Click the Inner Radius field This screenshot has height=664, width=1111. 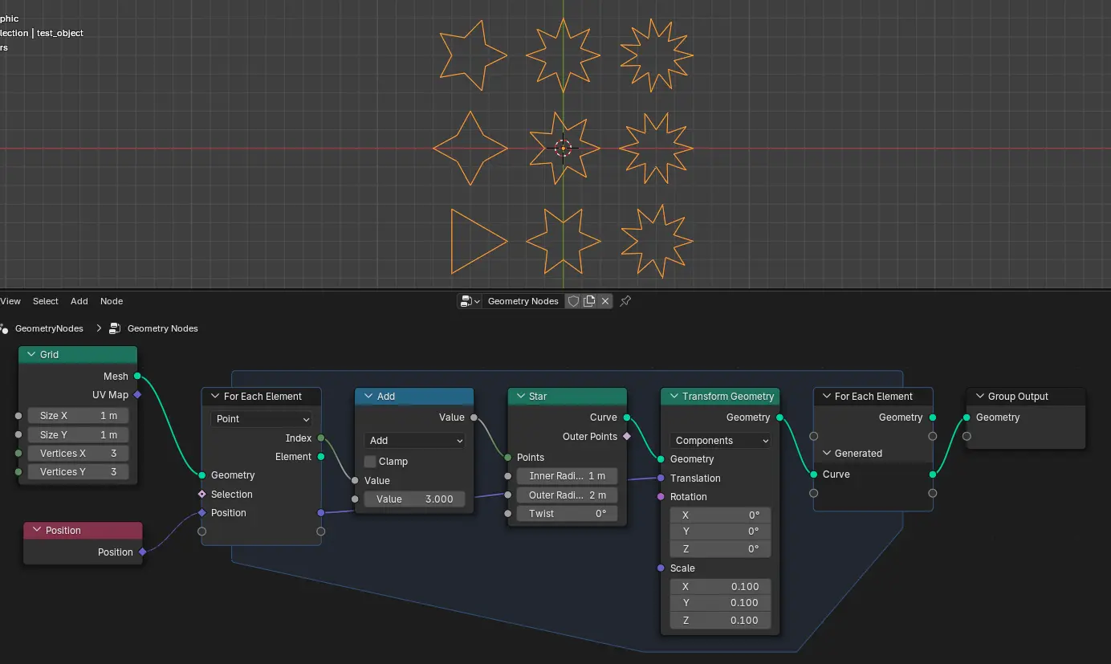coord(568,476)
